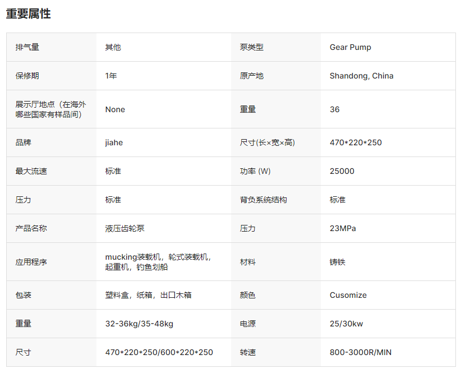Select the Cusomize color value
461x373 pixels.
(x=348, y=295)
